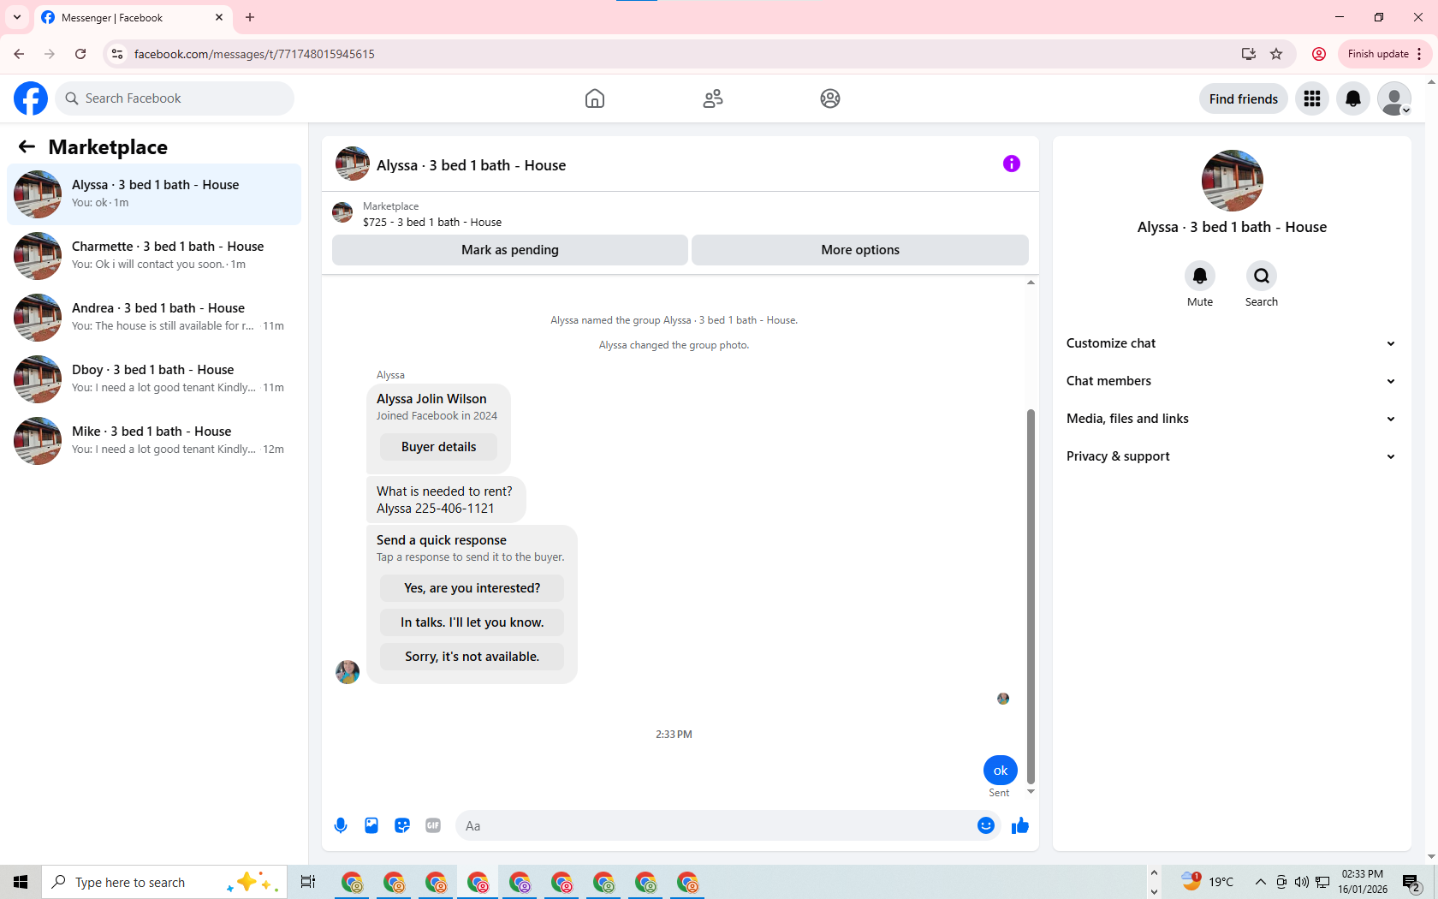This screenshot has height=899, width=1438.
Task: Click Mark as pending button
Action: coord(510,250)
